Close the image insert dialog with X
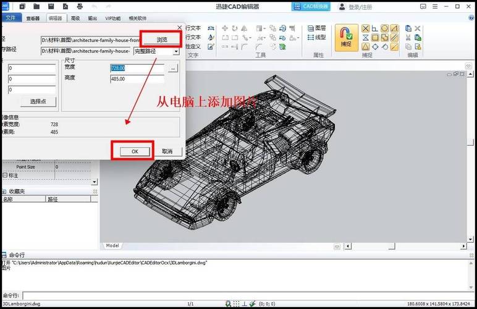This screenshot has height=309, width=477. [179, 28]
